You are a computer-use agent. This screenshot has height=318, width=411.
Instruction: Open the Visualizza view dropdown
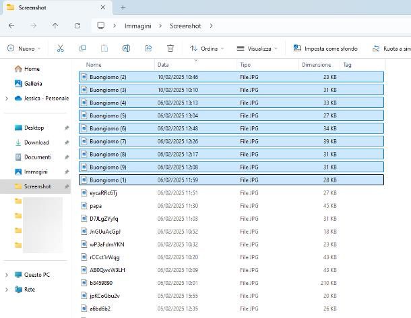tap(257, 49)
